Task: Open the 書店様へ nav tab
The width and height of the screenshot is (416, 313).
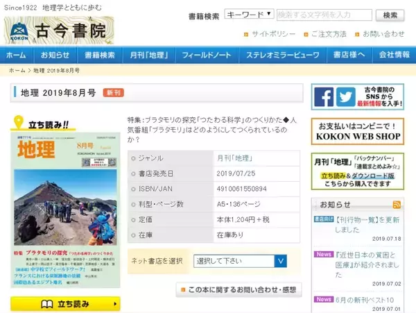Action: coord(349,55)
